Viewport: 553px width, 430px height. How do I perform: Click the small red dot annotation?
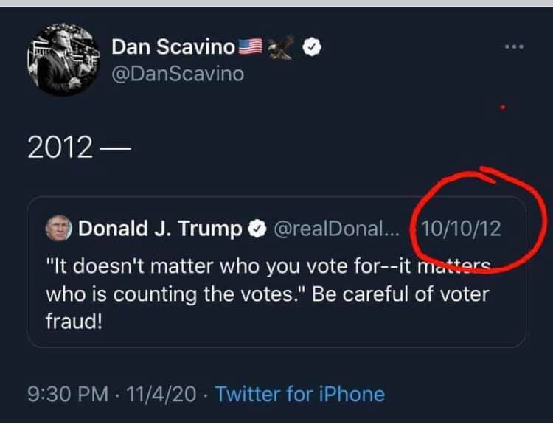502,108
